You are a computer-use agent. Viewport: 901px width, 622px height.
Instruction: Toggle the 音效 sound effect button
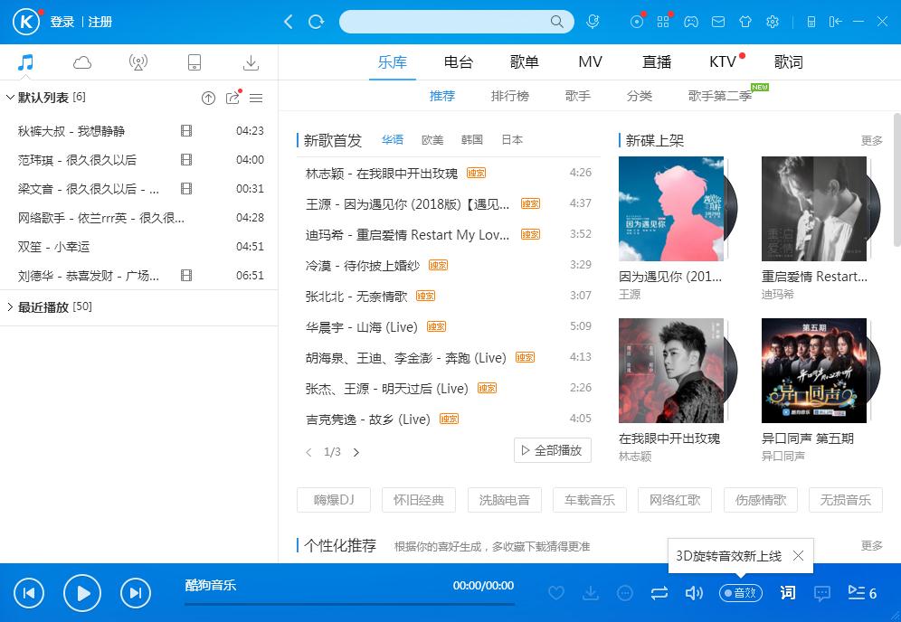coord(741,593)
